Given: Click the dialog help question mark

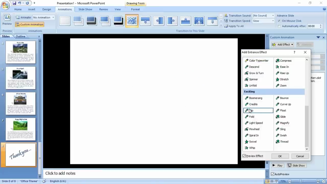Looking at the screenshot, I should pos(294,52).
